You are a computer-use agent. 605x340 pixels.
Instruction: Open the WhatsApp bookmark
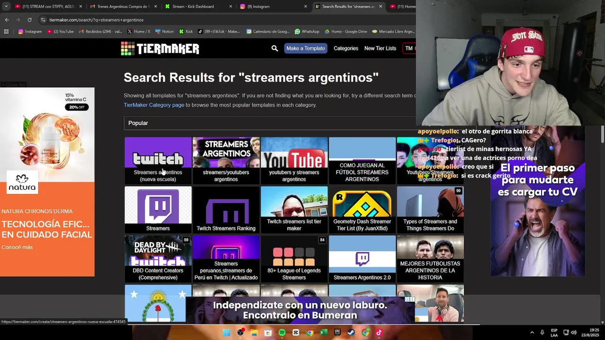307,32
